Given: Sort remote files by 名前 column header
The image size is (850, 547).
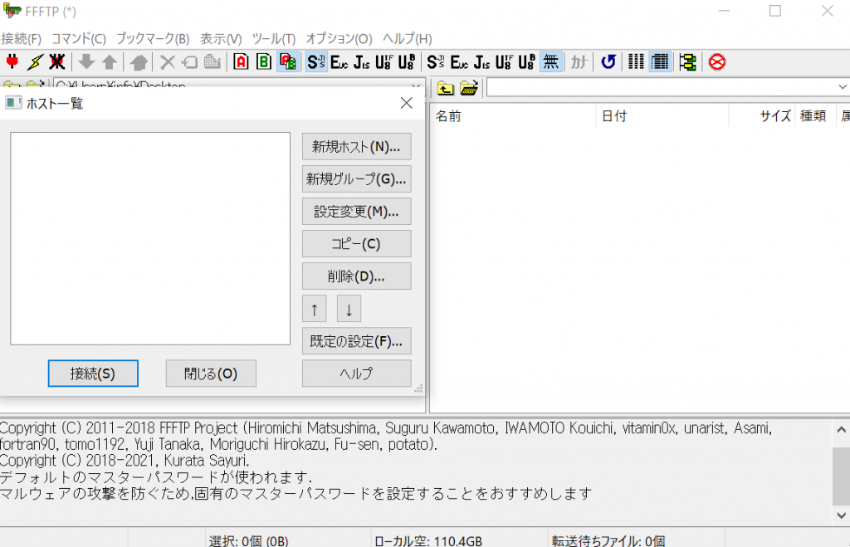Looking at the screenshot, I should [513, 116].
